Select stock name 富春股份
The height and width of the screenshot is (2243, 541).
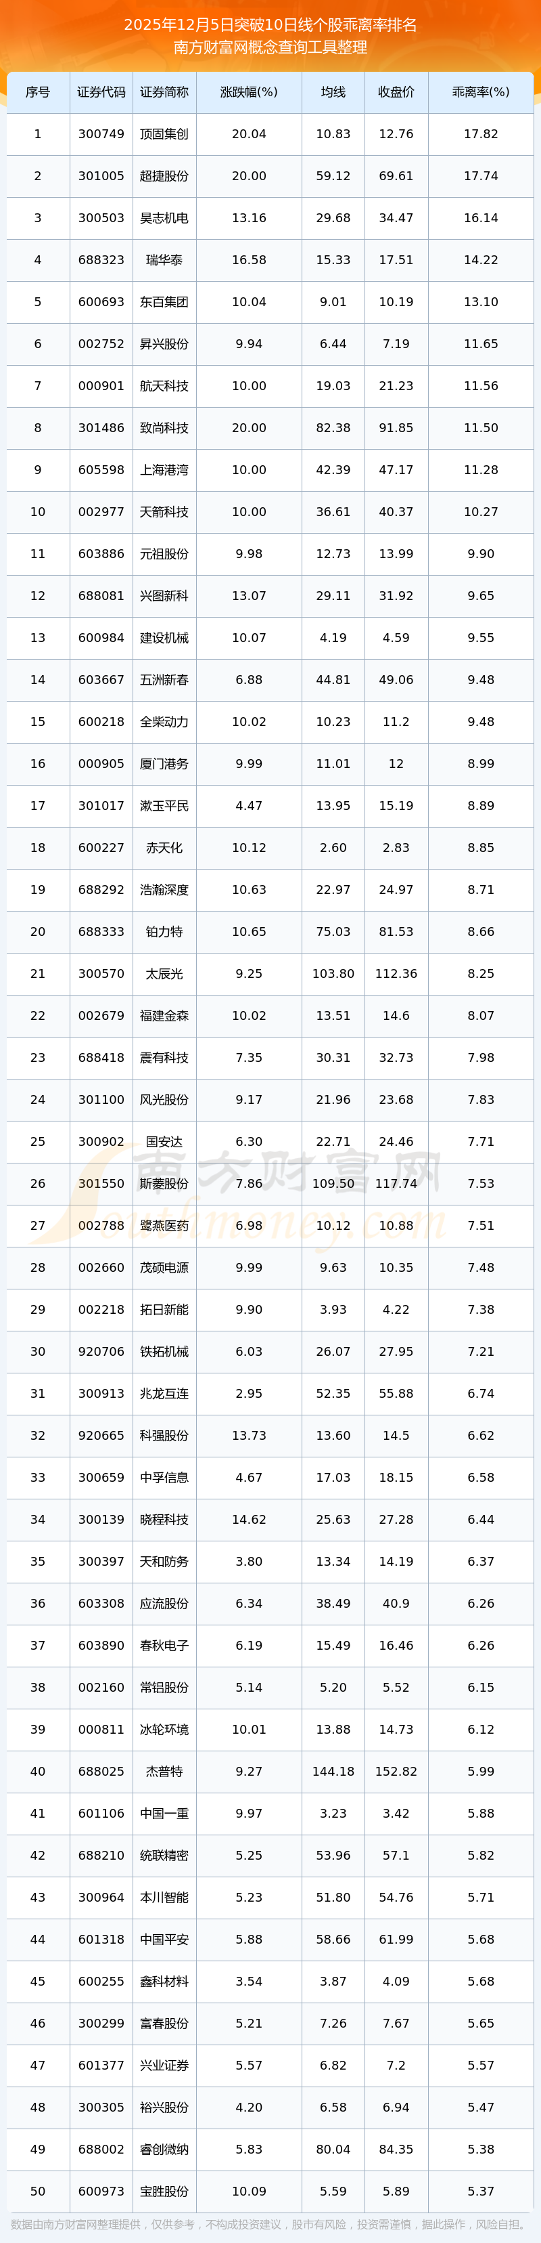tap(164, 2023)
